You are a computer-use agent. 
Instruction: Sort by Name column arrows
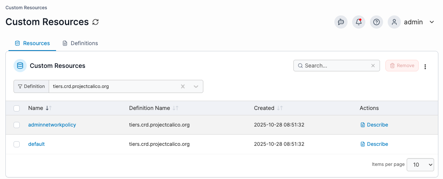49,108
